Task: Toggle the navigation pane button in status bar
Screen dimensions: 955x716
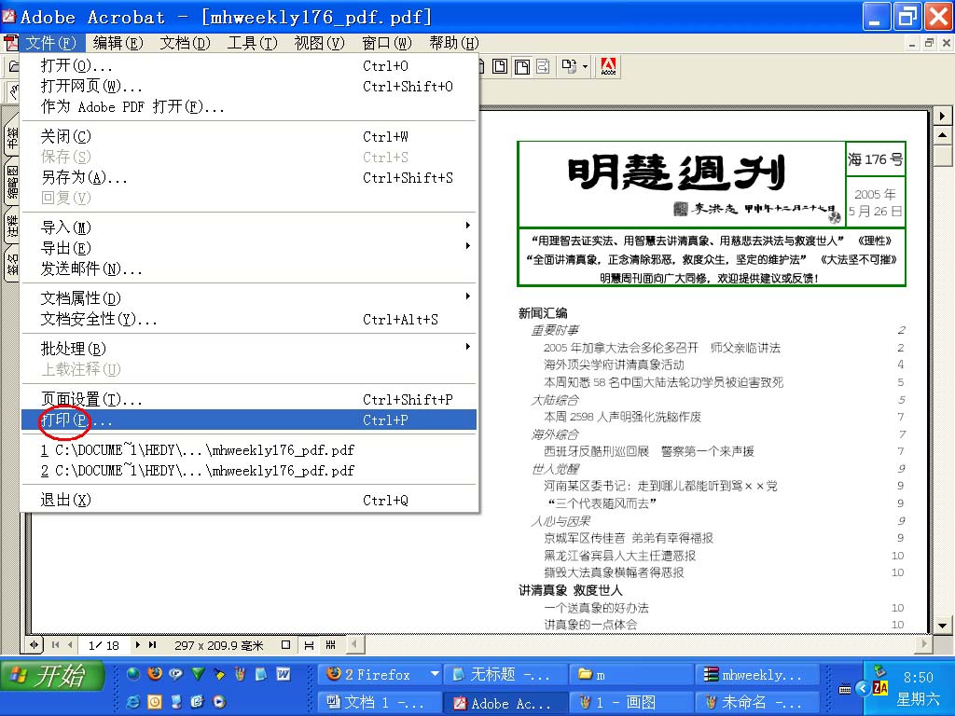Action: (x=35, y=645)
